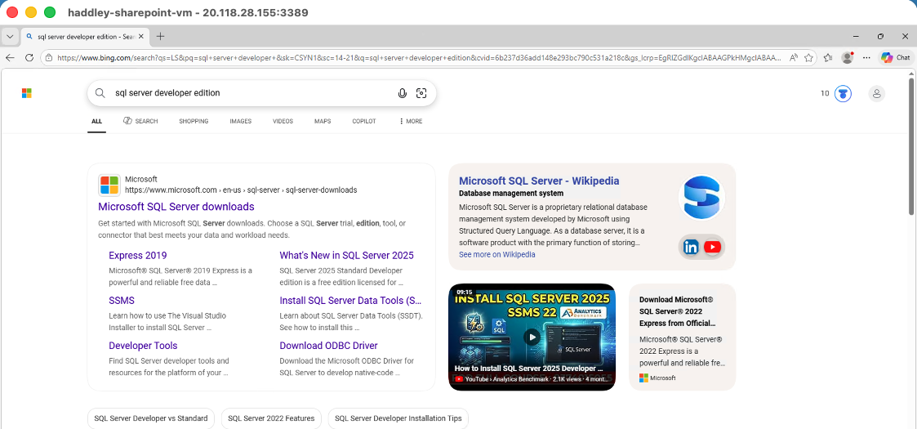Switch to the COPILOT tab
Screen dimensions: 917x429
click(363, 121)
